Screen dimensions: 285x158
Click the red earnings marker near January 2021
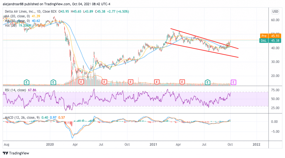[157, 82]
